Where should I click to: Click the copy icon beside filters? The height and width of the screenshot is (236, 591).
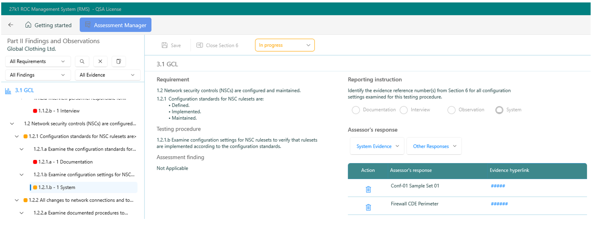[119, 61]
